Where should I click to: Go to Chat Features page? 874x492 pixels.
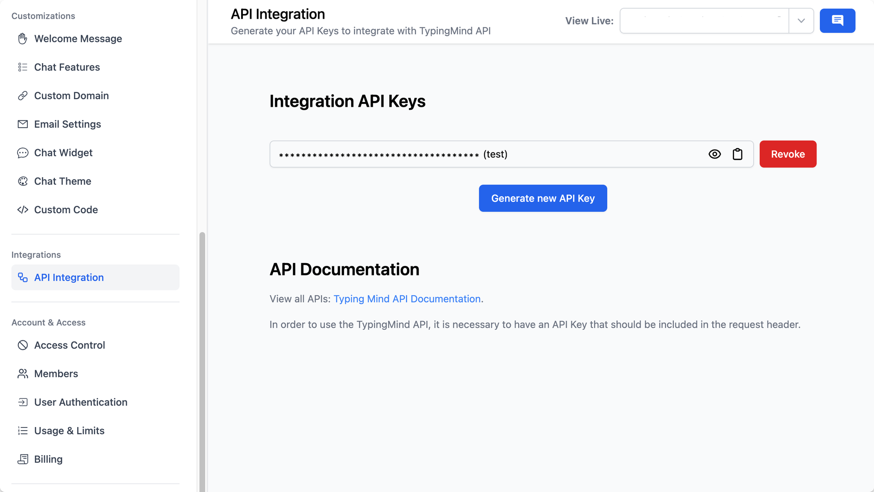pyautogui.click(x=96, y=67)
